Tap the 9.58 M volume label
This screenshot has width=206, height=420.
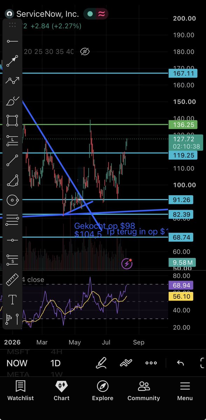tap(182, 262)
